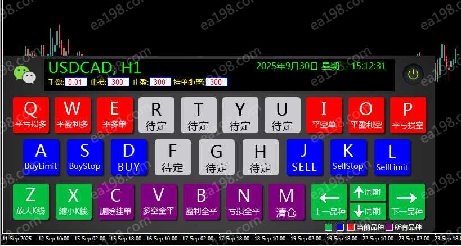
Task: Click the pending order distance (挂单距离) field
Action: pyautogui.click(x=216, y=82)
